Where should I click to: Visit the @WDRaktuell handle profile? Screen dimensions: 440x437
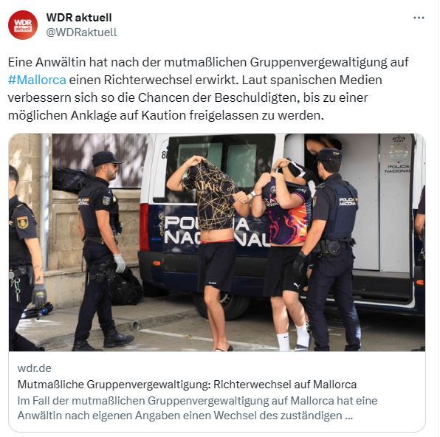81,32
